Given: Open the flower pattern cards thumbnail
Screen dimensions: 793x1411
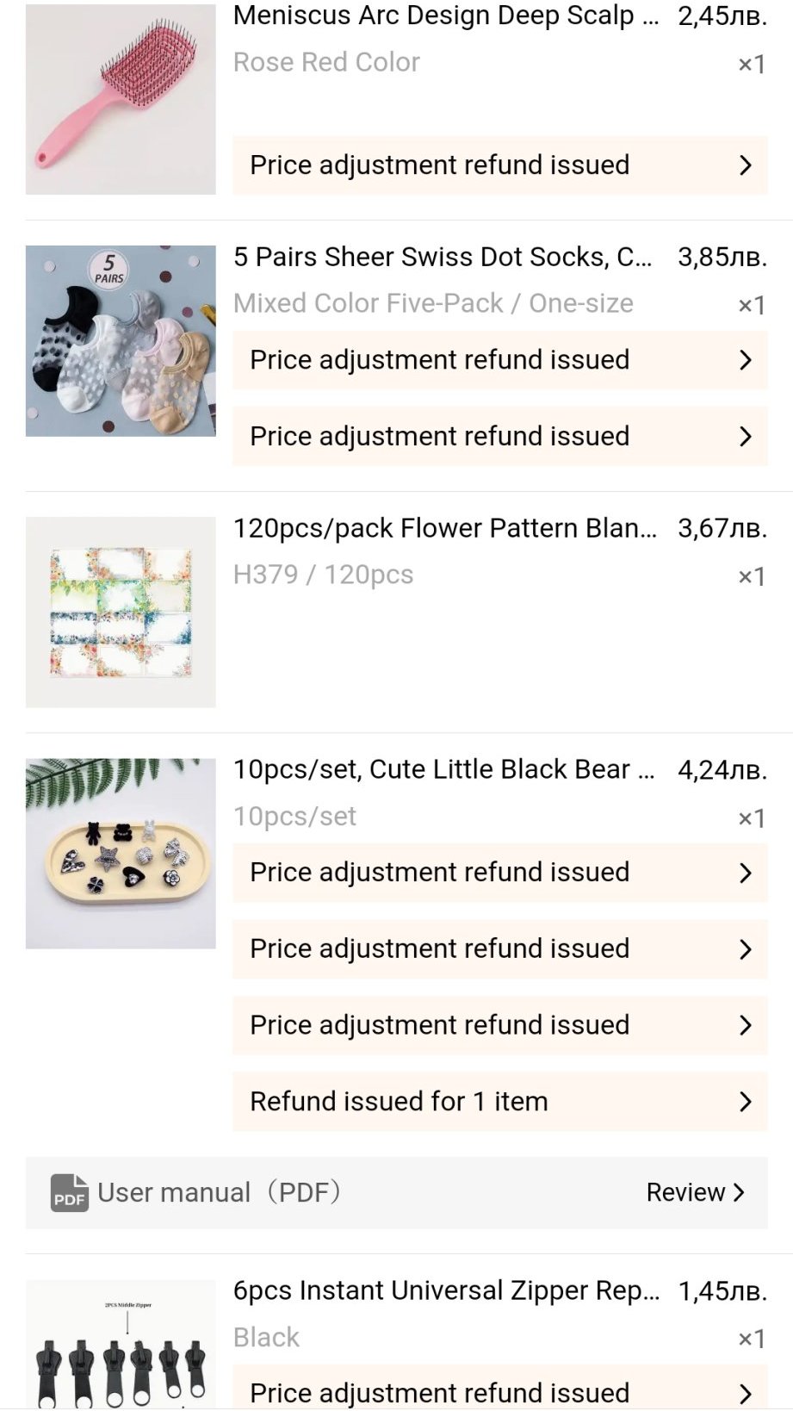Looking at the screenshot, I should point(121,612).
